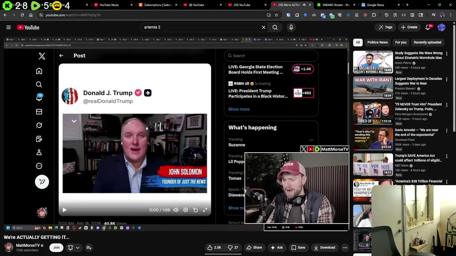Open the Tags extension button
Image resolution: width=456 pixels, height=256 pixels.
click(385, 27)
